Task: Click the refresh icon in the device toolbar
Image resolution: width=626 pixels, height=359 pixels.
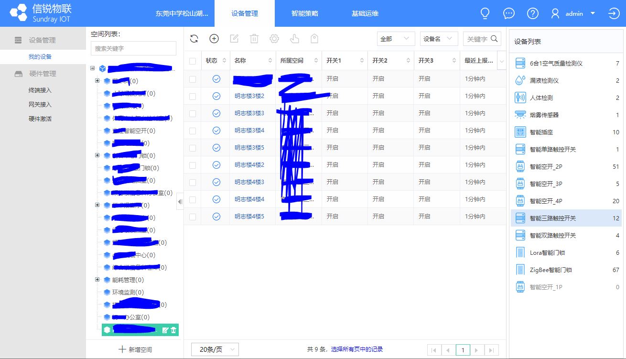Action: [194, 39]
